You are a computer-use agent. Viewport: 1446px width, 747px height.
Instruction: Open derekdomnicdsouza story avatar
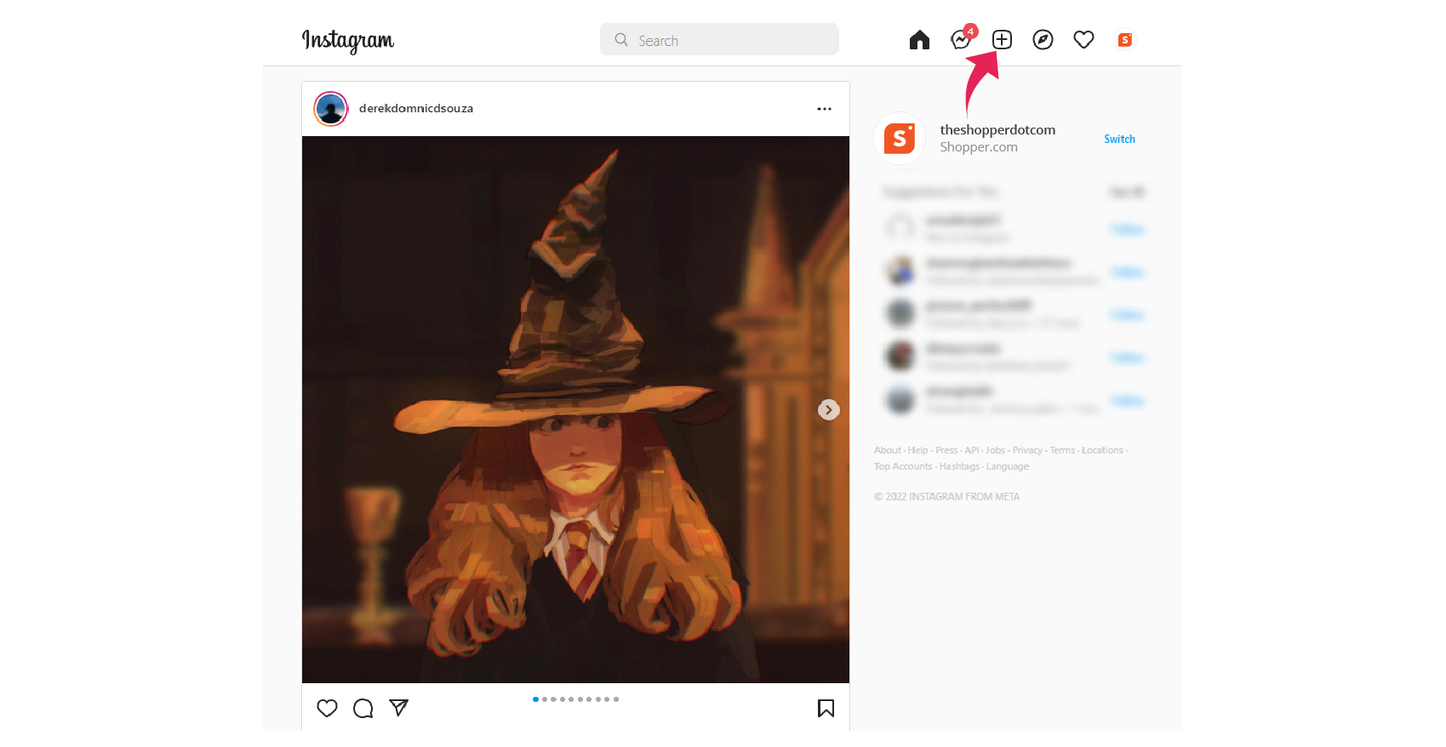tap(331, 109)
